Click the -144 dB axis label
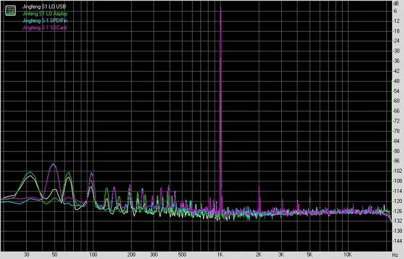The height and width of the screenshot is (259, 404). [397, 241]
